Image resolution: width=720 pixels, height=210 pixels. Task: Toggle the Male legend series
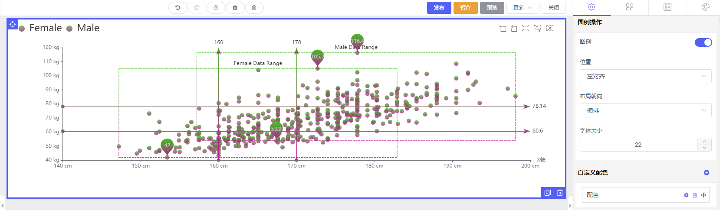click(x=83, y=28)
